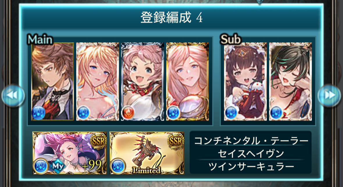Click the water element icon on the summon card
The height and width of the screenshot is (187, 343).
tap(40, 166)
